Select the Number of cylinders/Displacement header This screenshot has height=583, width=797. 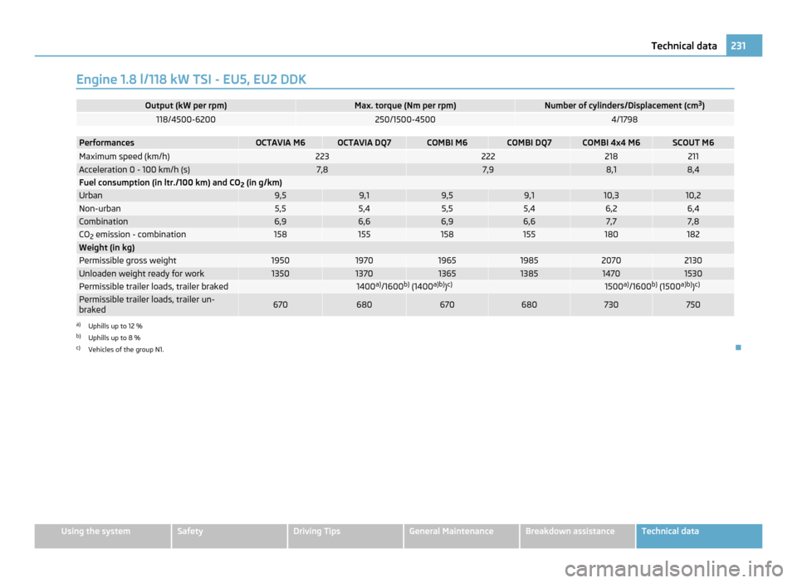624,105
